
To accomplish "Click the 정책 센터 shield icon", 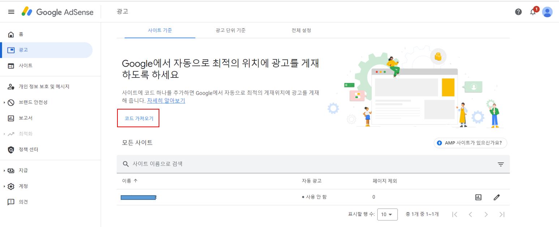I will click(11, 150).
